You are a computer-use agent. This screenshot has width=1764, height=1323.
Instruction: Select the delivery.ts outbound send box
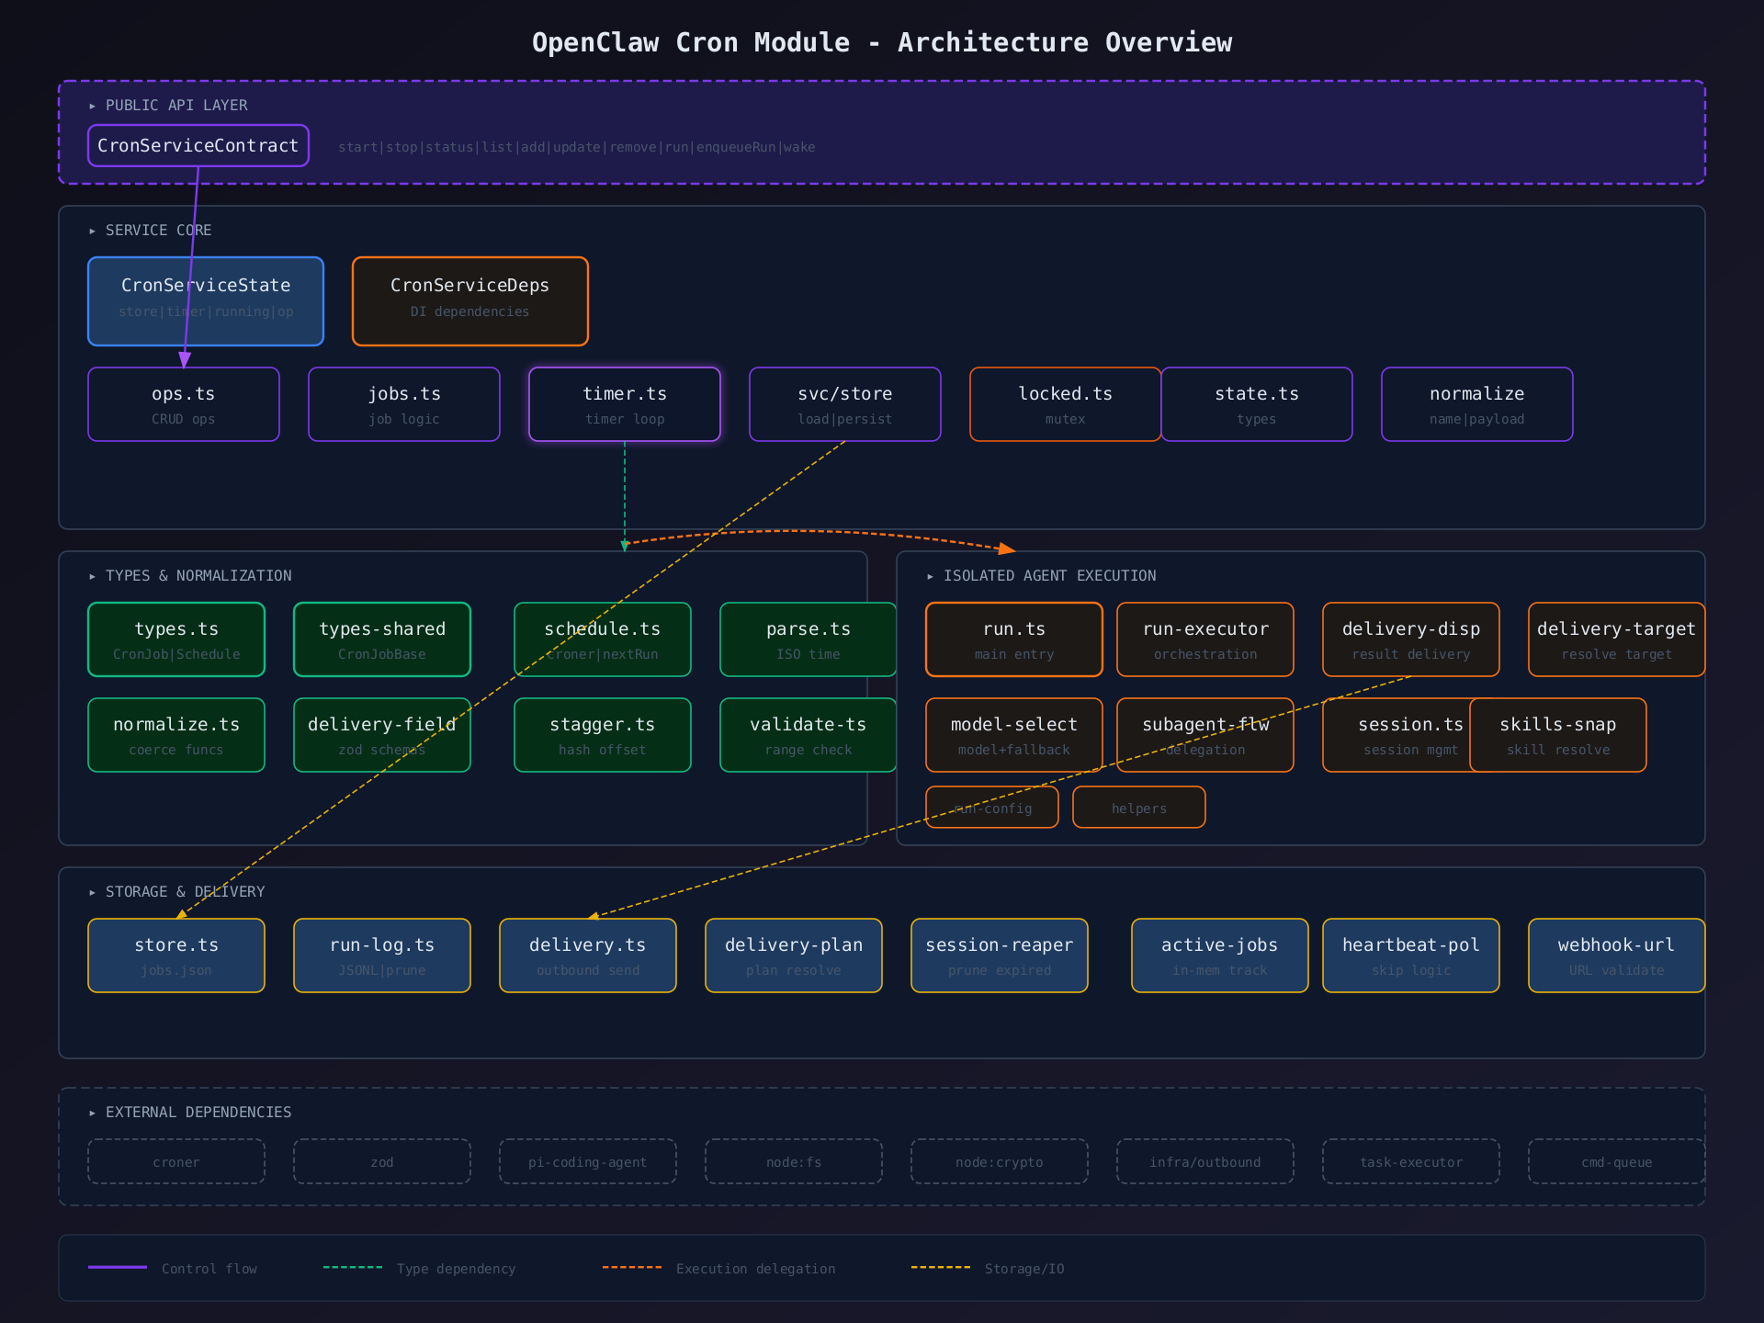pos(588,955)
